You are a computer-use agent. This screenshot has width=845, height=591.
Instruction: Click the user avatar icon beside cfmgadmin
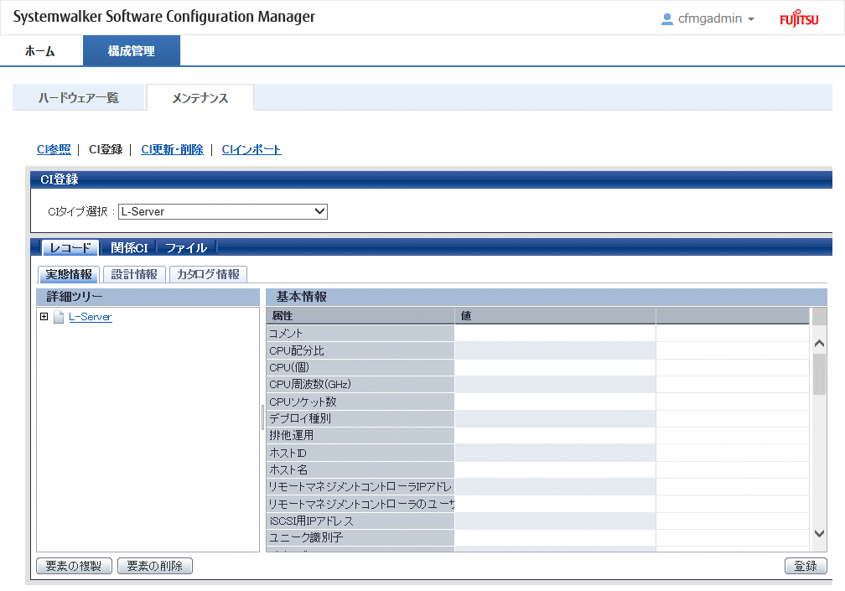(x=666, y=18)
